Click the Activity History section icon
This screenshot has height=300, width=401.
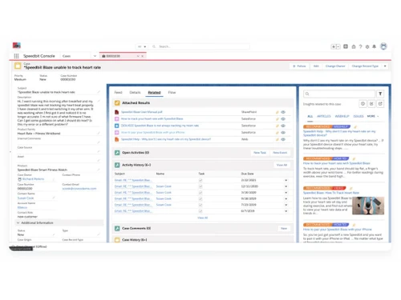pyautogui.click(x=117, y=165)
